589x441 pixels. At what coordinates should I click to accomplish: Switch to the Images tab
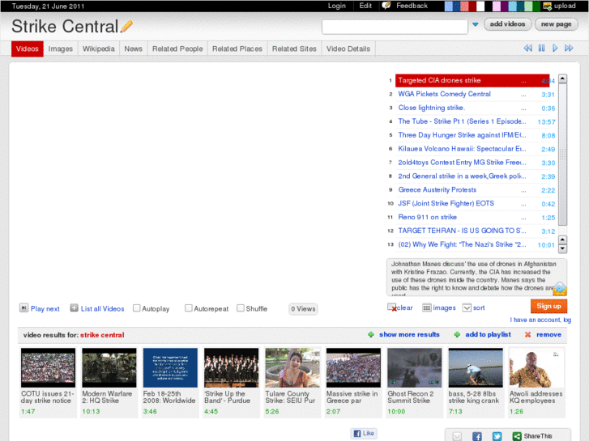click(61, 49)
